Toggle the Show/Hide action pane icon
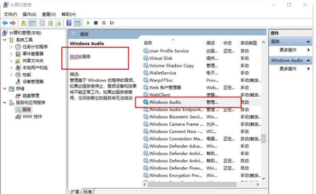316x194 pixels. [x=77, y=23]
